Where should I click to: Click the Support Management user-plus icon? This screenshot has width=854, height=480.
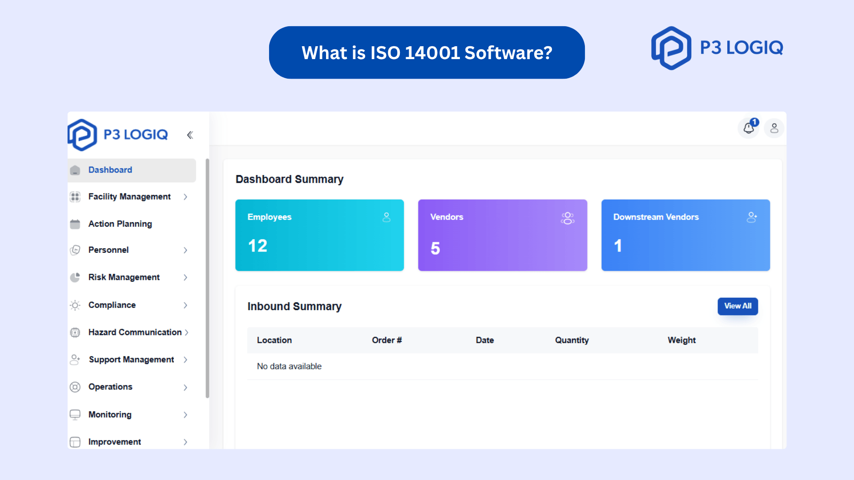click(x=75, y=360)
